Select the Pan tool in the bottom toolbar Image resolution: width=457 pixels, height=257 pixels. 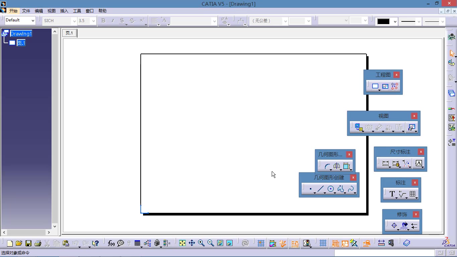coord(192,243)
